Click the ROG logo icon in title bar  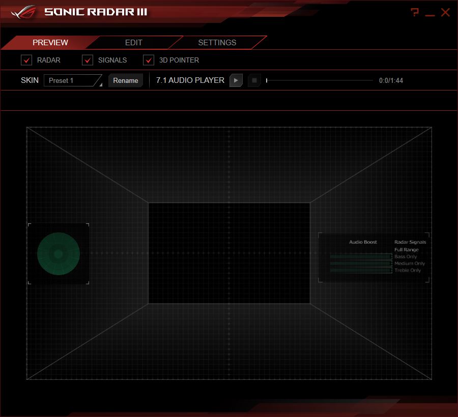[24, 12]
